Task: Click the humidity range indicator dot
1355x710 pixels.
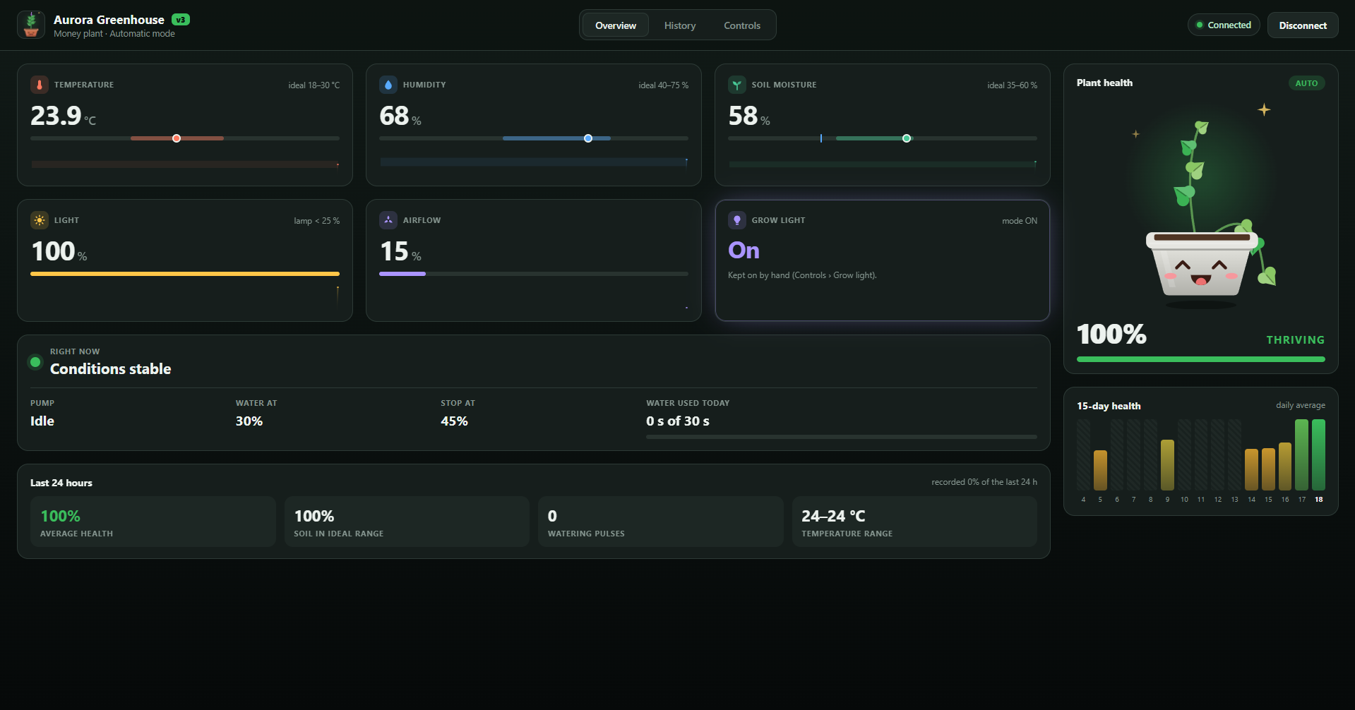Action: pos(588,138)
